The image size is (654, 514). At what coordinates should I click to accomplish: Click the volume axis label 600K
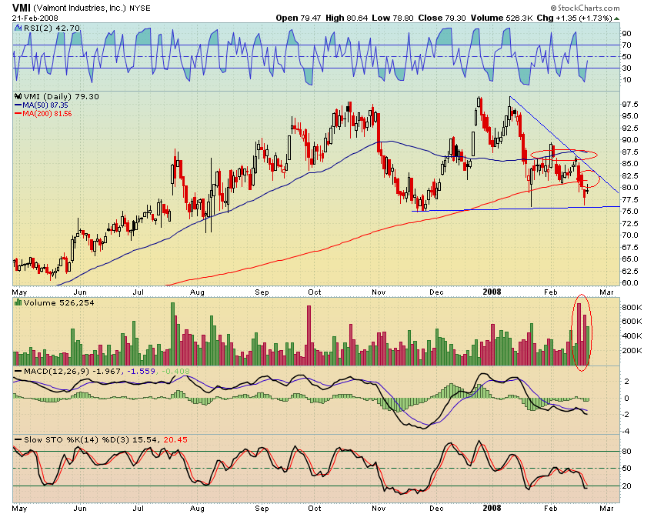click(x=632, y=322)
